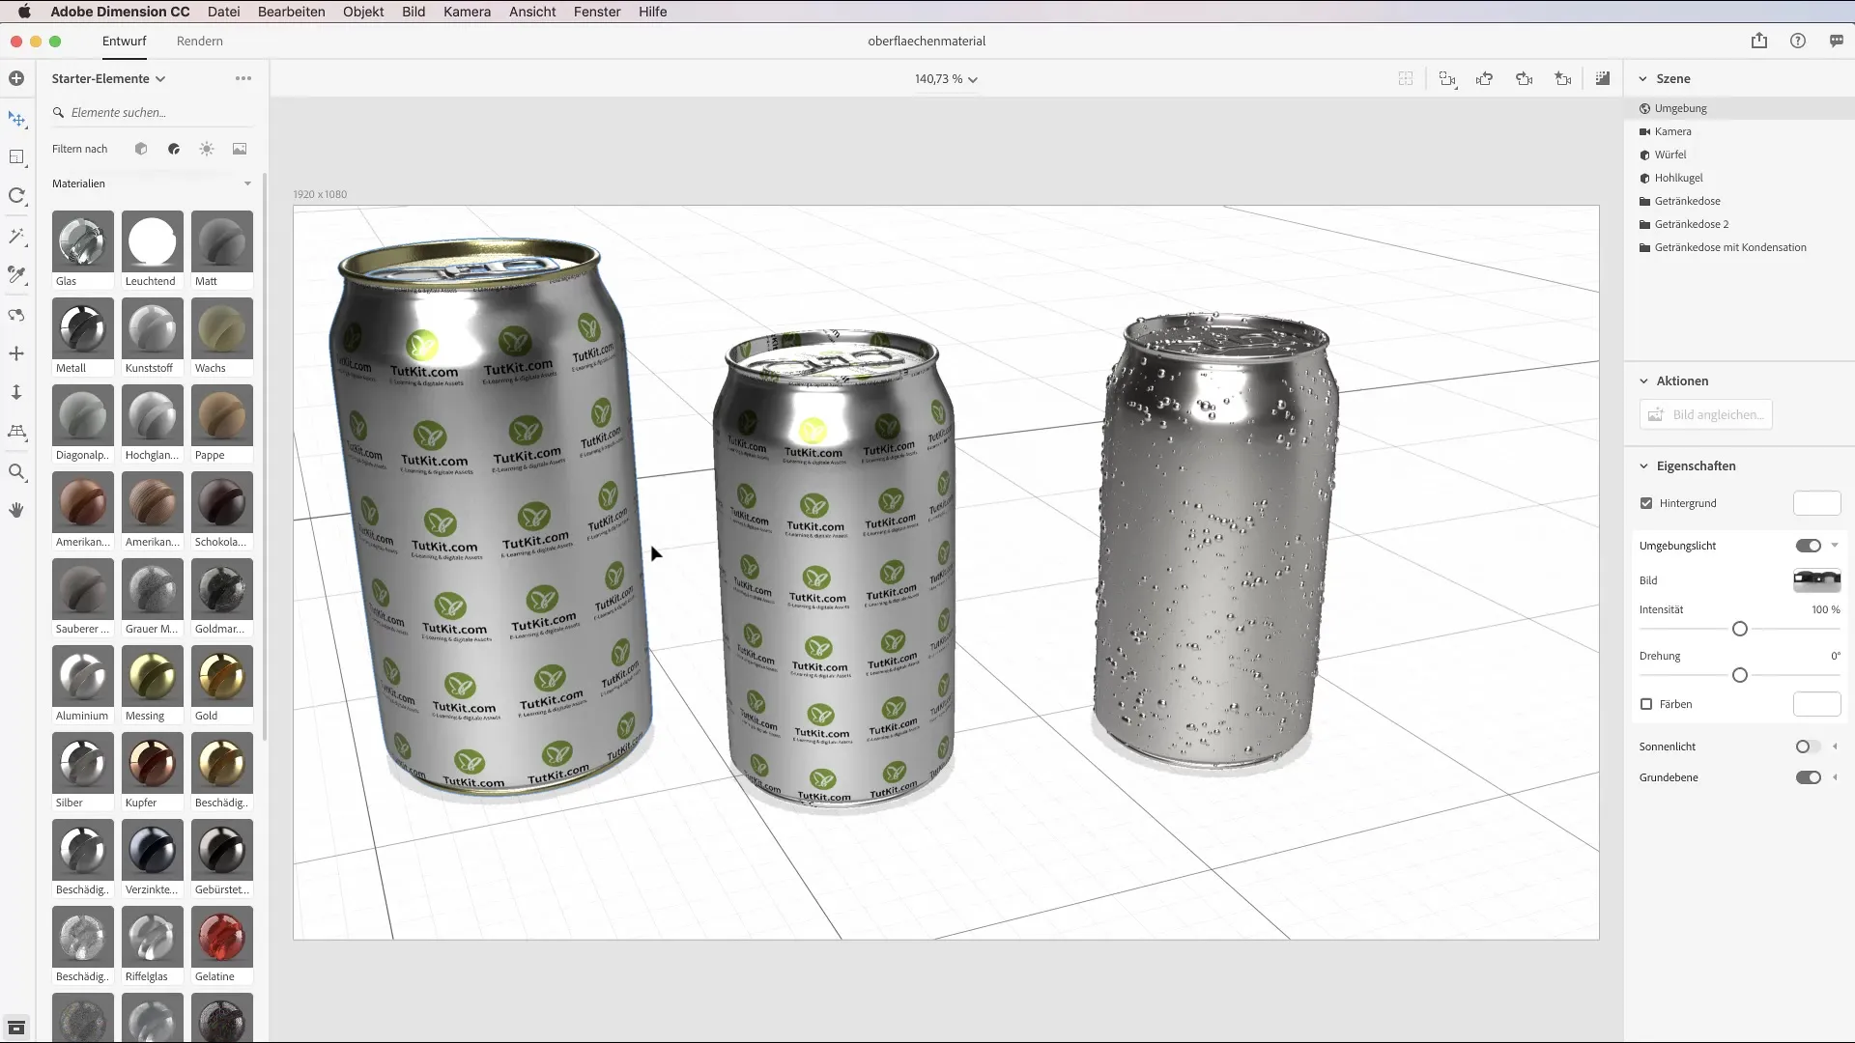
Task: Turn on the Sonnenlicht switch
Action: tap(1809, 747)
